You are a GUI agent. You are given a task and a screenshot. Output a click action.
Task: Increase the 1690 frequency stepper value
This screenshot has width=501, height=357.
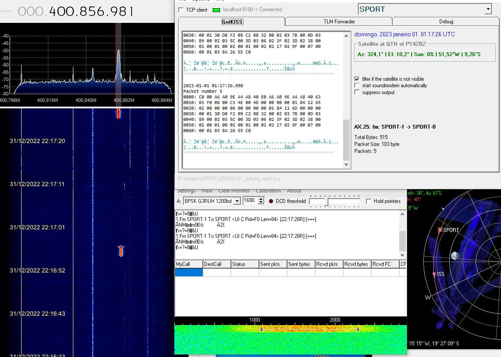(x=261, y=199)
